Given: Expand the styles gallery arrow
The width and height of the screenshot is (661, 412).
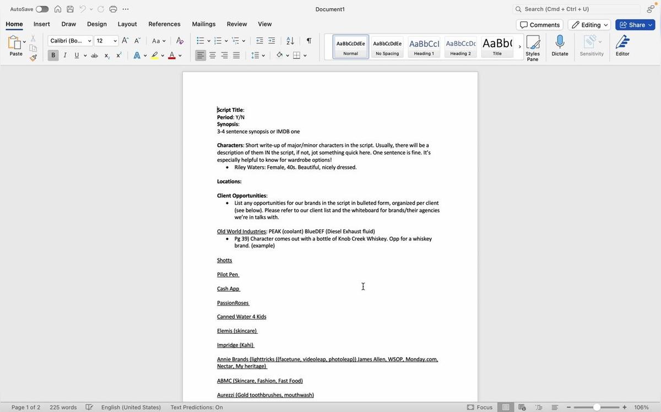Looking at the screenshot, I should pos(519,47).
